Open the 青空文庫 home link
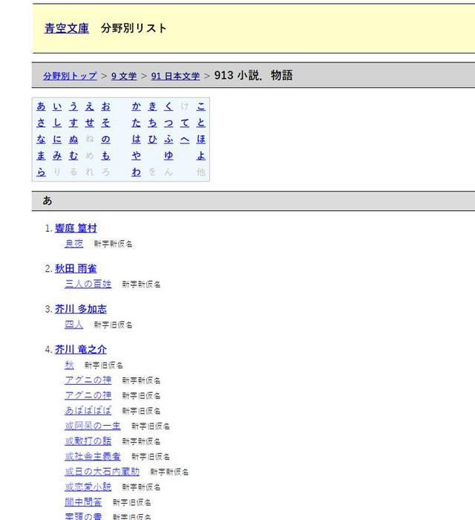The width and height of the screenshot is (475, 520). [67, 28]
